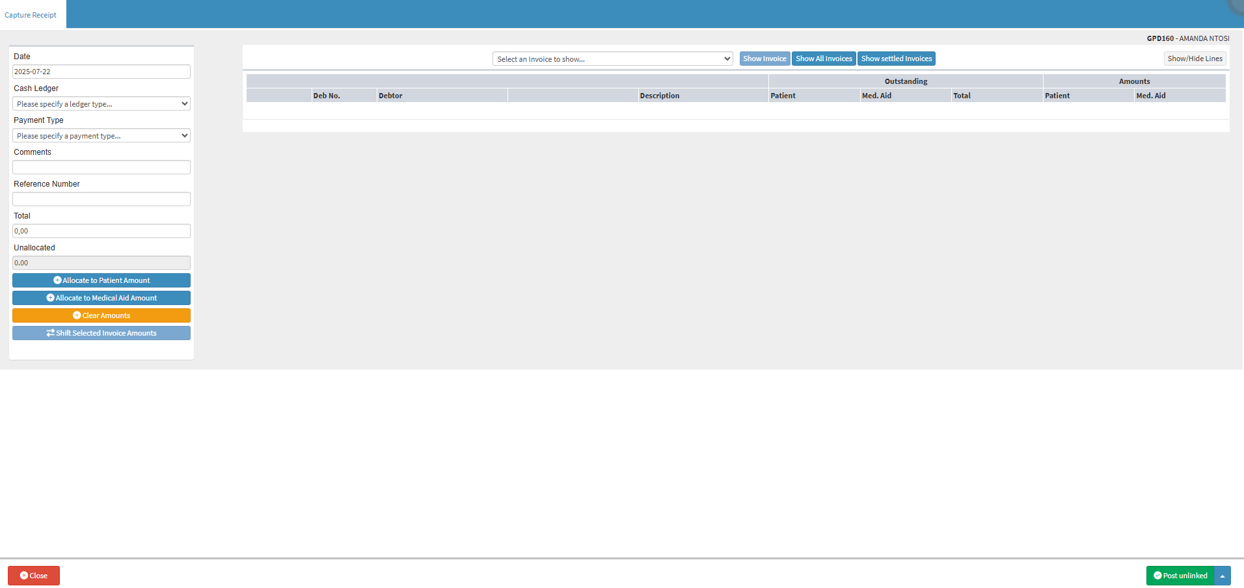Click Allocate to Medical Aid Amount button

pyautogui.click(x=101, y=298)
